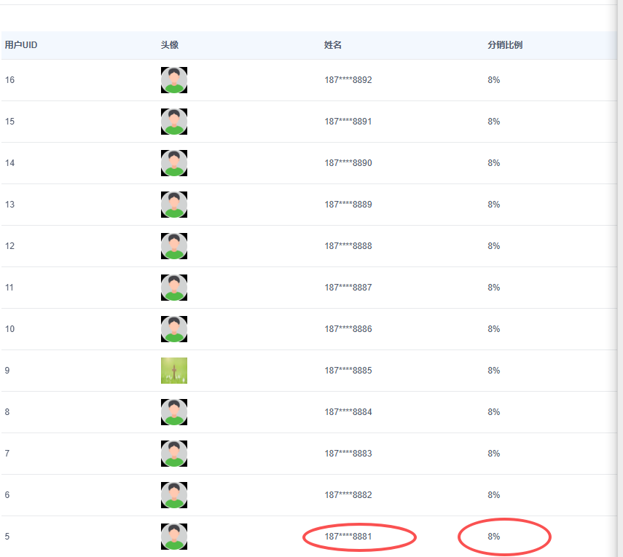623x557 pixels.
Task: Open avatar for user 187****8882
Action: pos(174,495)
